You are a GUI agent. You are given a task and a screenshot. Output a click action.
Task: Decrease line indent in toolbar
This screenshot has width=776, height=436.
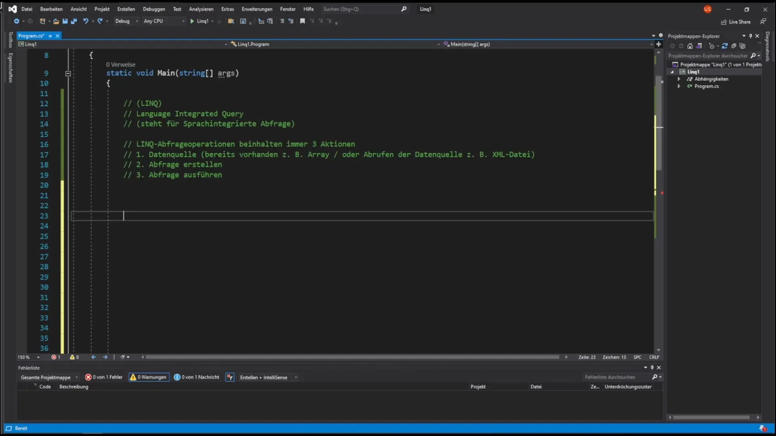(282, 21)
